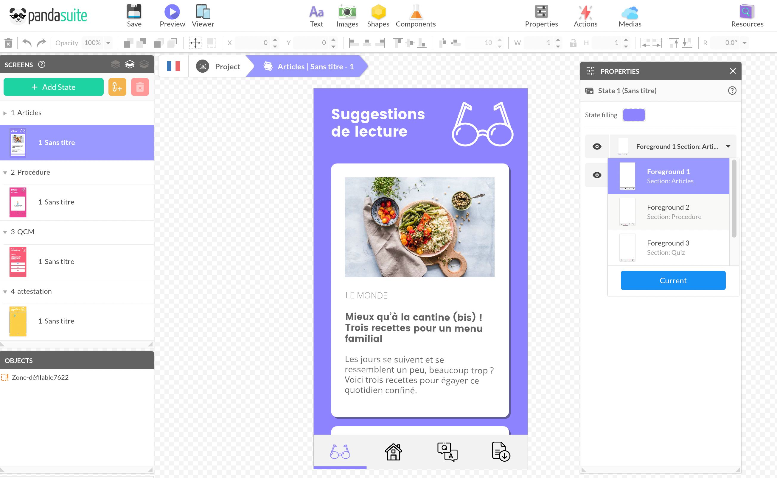Click the blue Current button
The image size is (777, 478).
(x=673, y=280)
